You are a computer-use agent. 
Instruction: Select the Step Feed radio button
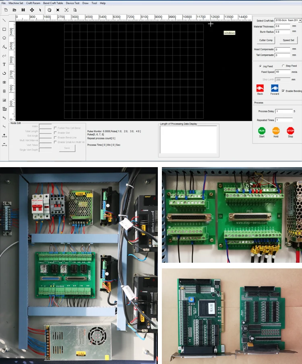tap(283, 66)
